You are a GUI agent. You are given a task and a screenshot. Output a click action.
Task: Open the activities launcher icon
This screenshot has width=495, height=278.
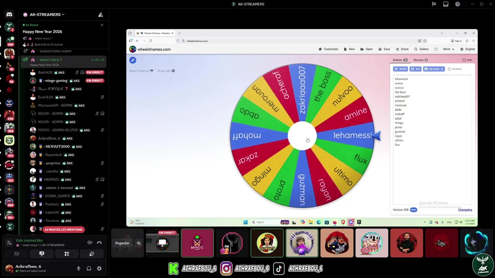(67, 254)
